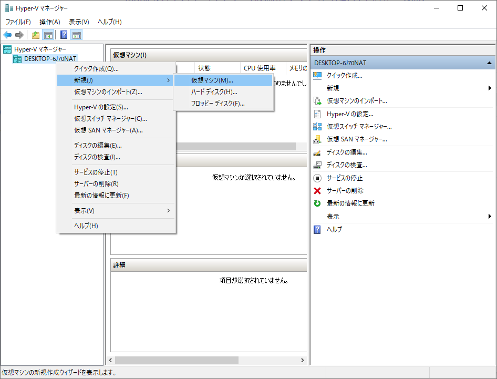Select 仮想スイッチ マネージャー(C)... in context menu

click(116, 119)
